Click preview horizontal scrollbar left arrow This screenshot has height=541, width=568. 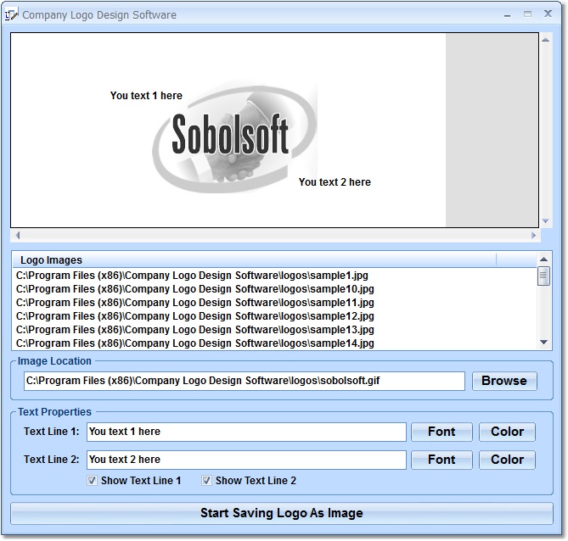pyautogui.click(x=18, y=235)
